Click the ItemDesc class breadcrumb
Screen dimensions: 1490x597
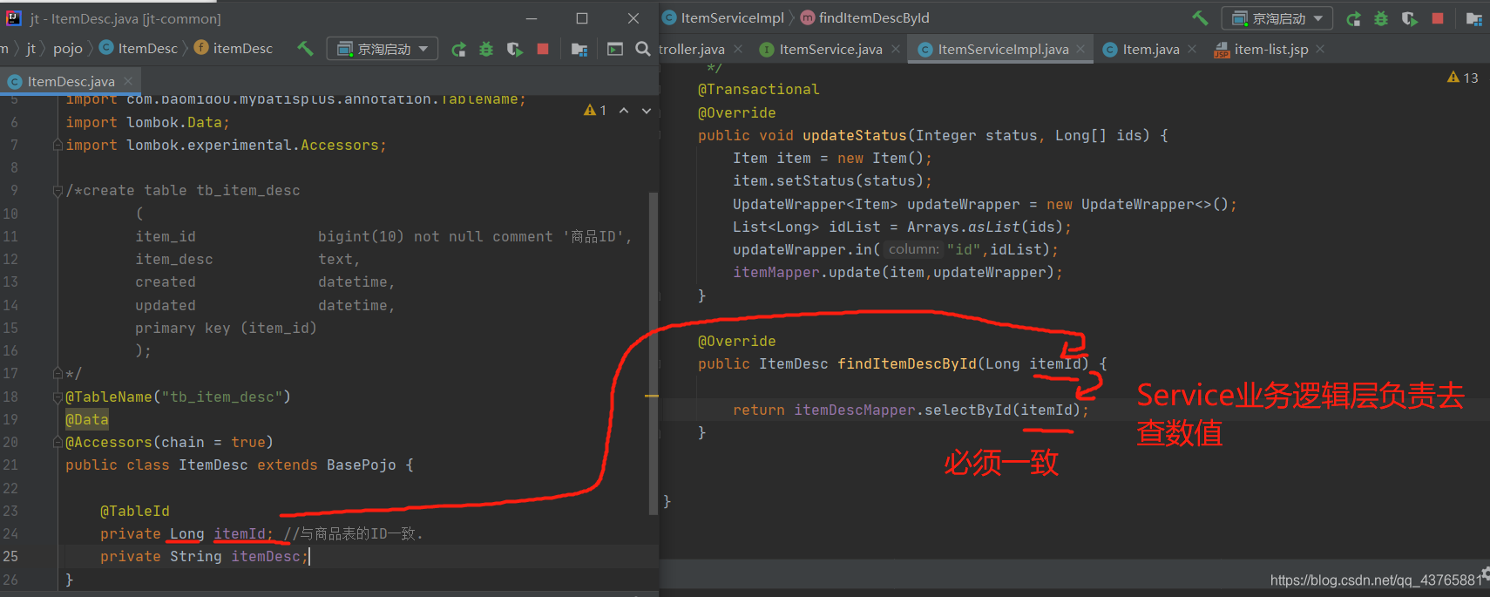139,49
